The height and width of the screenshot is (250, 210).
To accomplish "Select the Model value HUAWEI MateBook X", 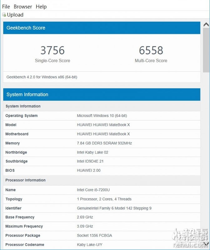I will (x=103, y=125).
